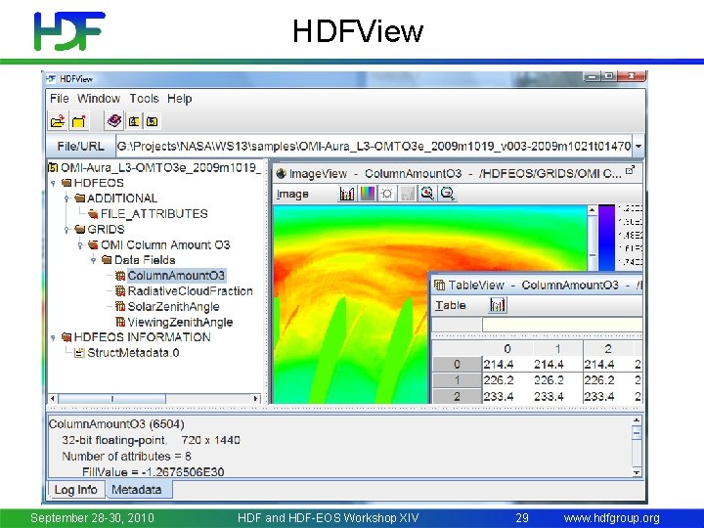
Task: Select ViewingZenithAngle in the tree
Action: coord(180,322)
